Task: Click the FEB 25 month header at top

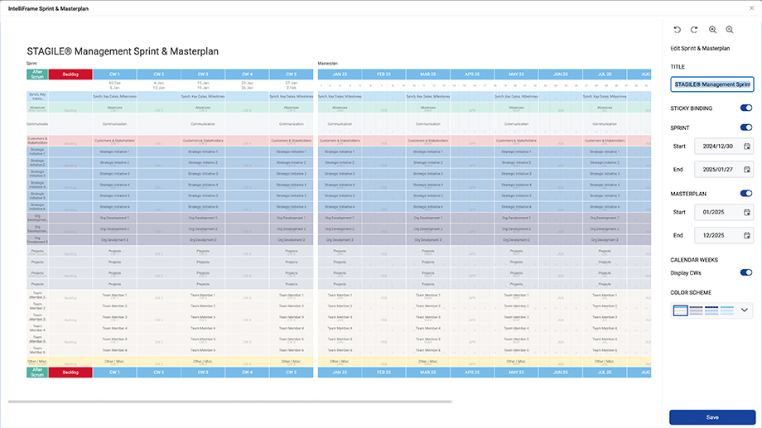Action: (384, 75)
